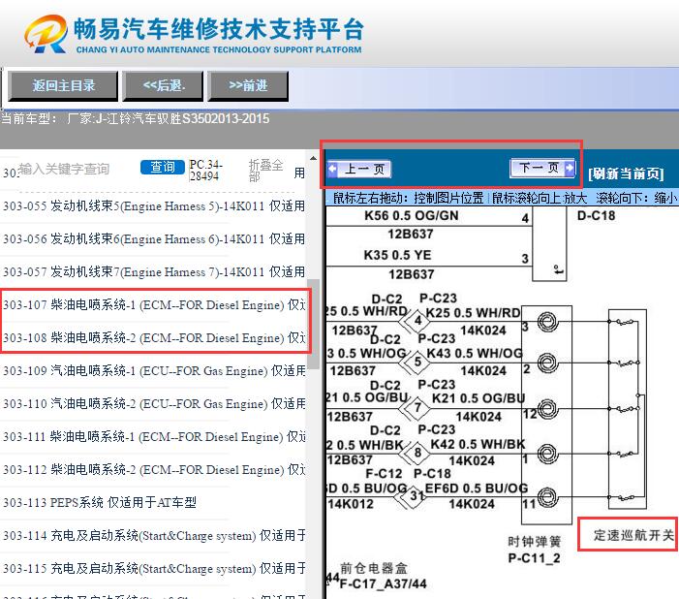The image size is (679, 599).
Task: Click P-C11_2 connector label
Action: (534, 558)
